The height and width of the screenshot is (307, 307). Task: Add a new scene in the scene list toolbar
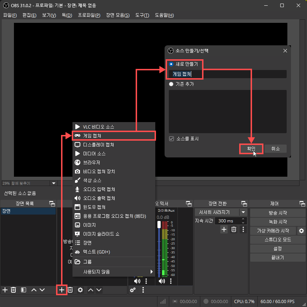coord(5,290)
